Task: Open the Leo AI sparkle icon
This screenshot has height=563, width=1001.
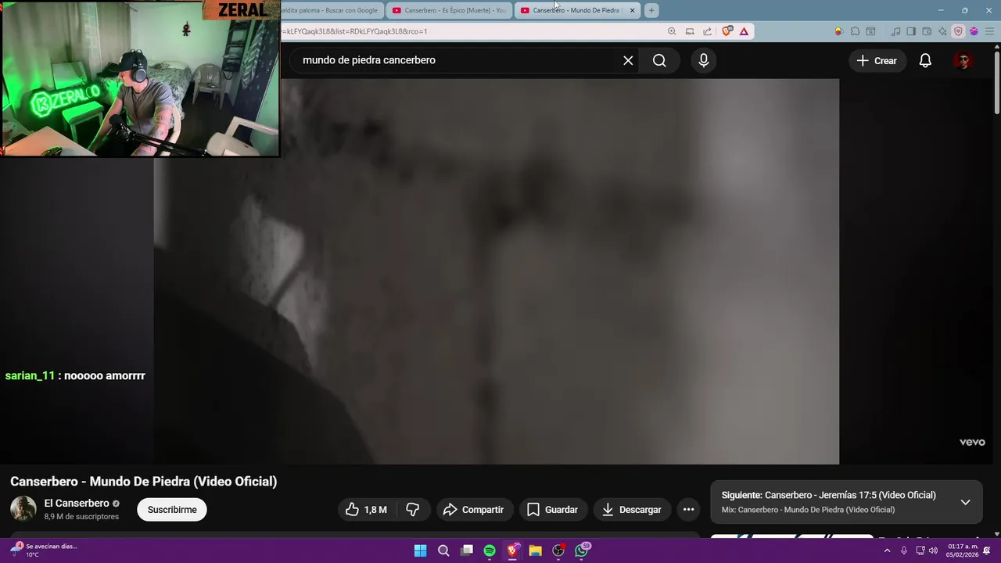Action: coord(942,31)
